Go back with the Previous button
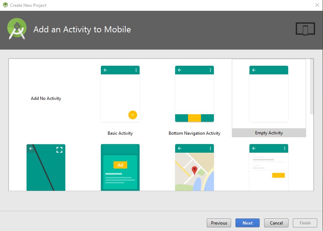323x231 pixels. coord(219,223)
